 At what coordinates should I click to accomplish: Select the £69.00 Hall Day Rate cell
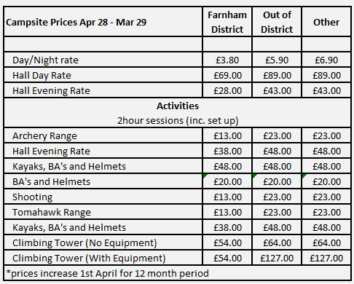[227, 75]
